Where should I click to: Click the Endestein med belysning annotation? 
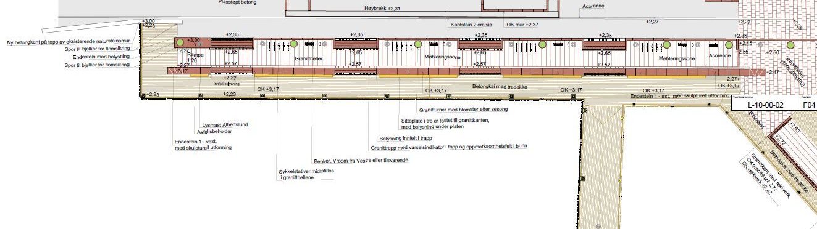(x=100, y=57)
